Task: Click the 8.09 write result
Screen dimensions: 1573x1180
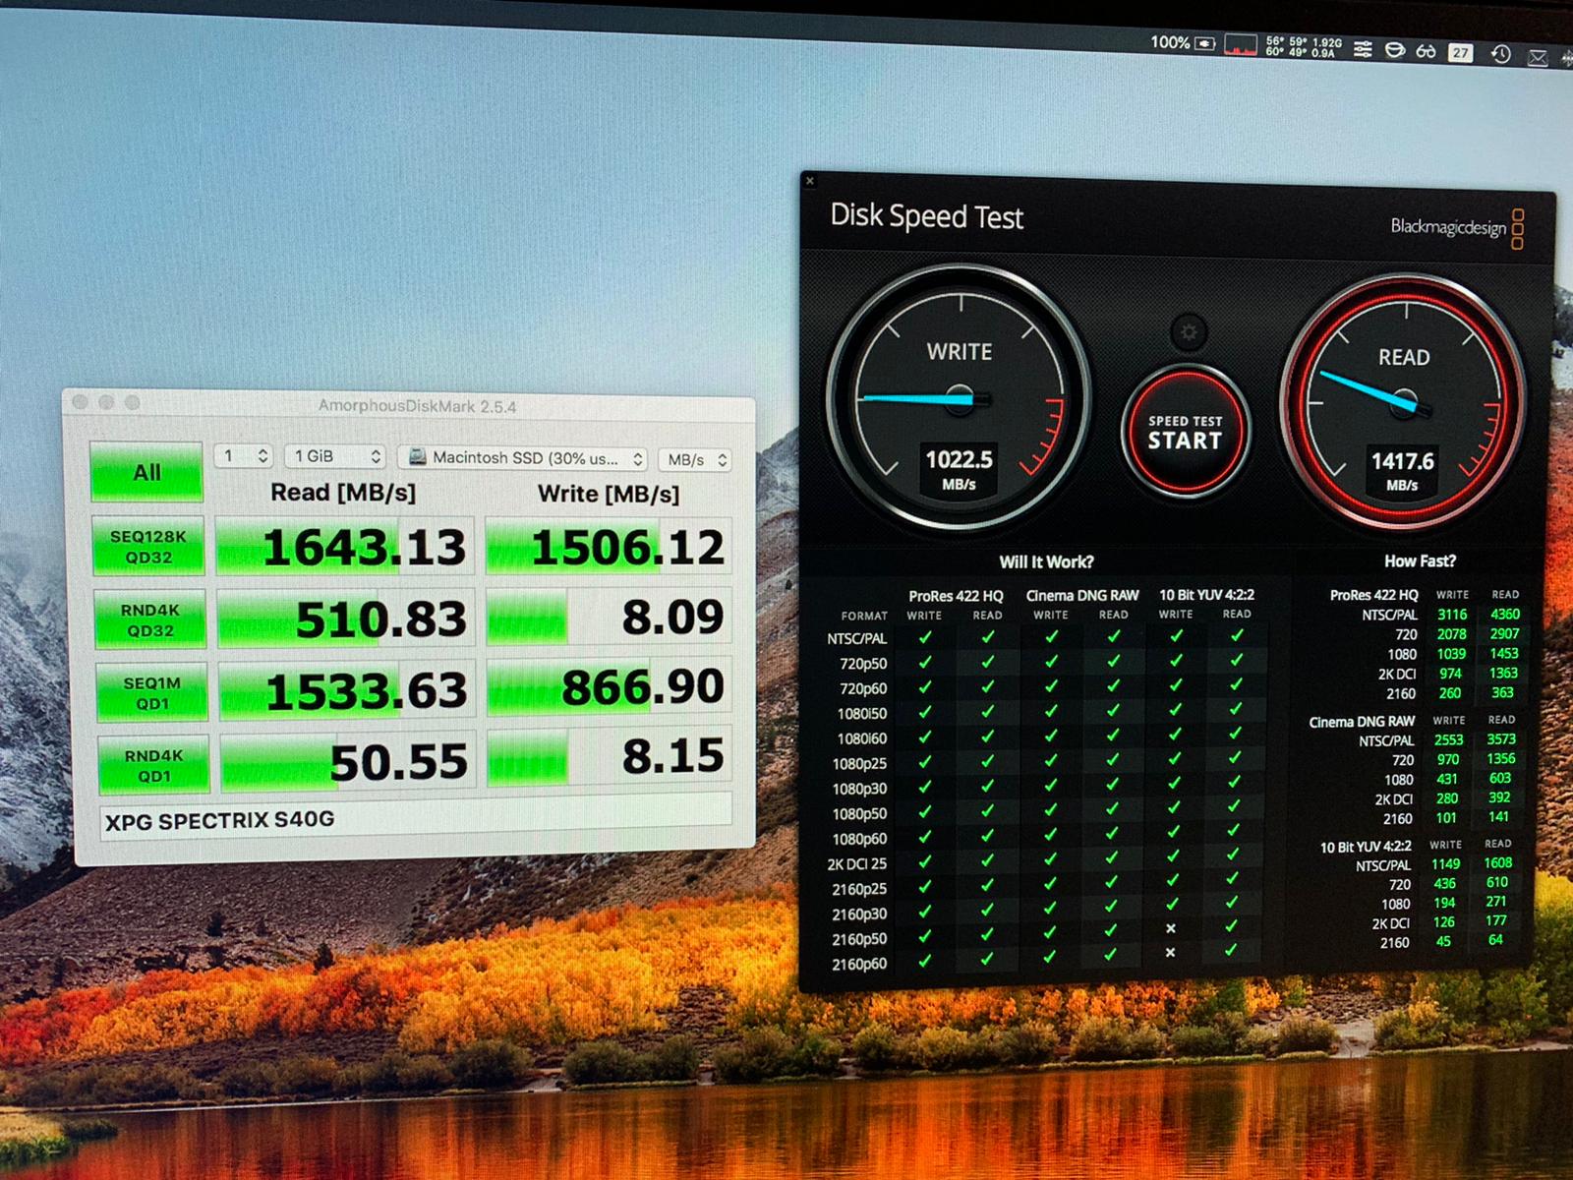Action: coord(610,617)
